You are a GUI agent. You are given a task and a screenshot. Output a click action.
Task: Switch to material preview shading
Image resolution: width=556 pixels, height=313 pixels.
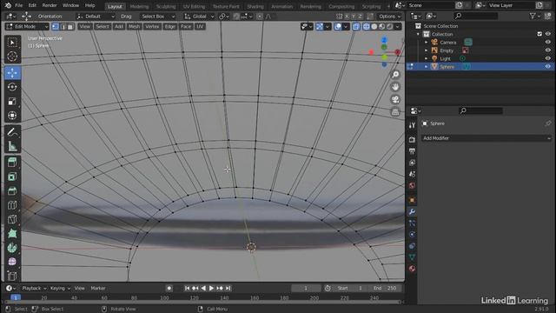tap(382, 27)
